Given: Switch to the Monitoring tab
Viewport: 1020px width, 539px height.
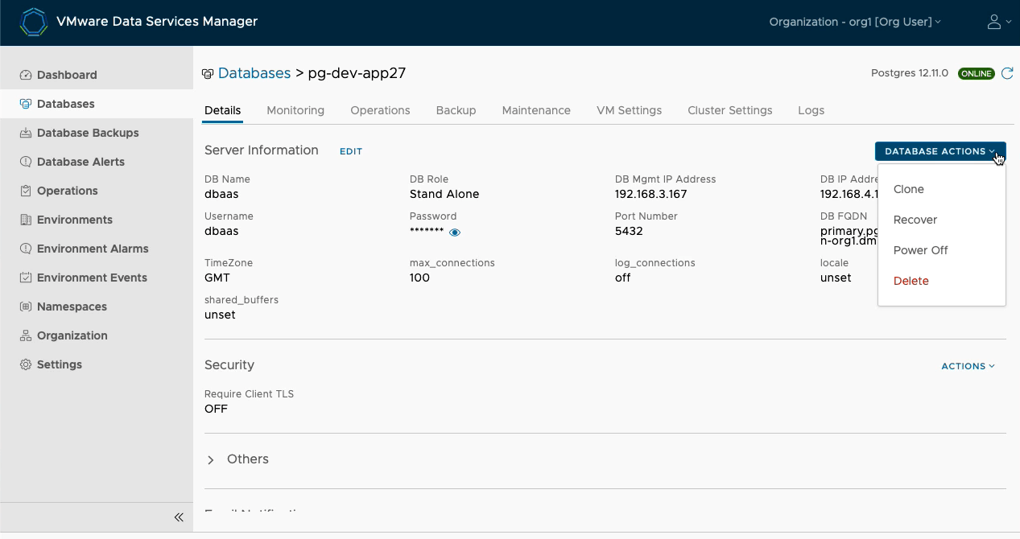Looking at the screenshot, I should [x=295, y=110].
